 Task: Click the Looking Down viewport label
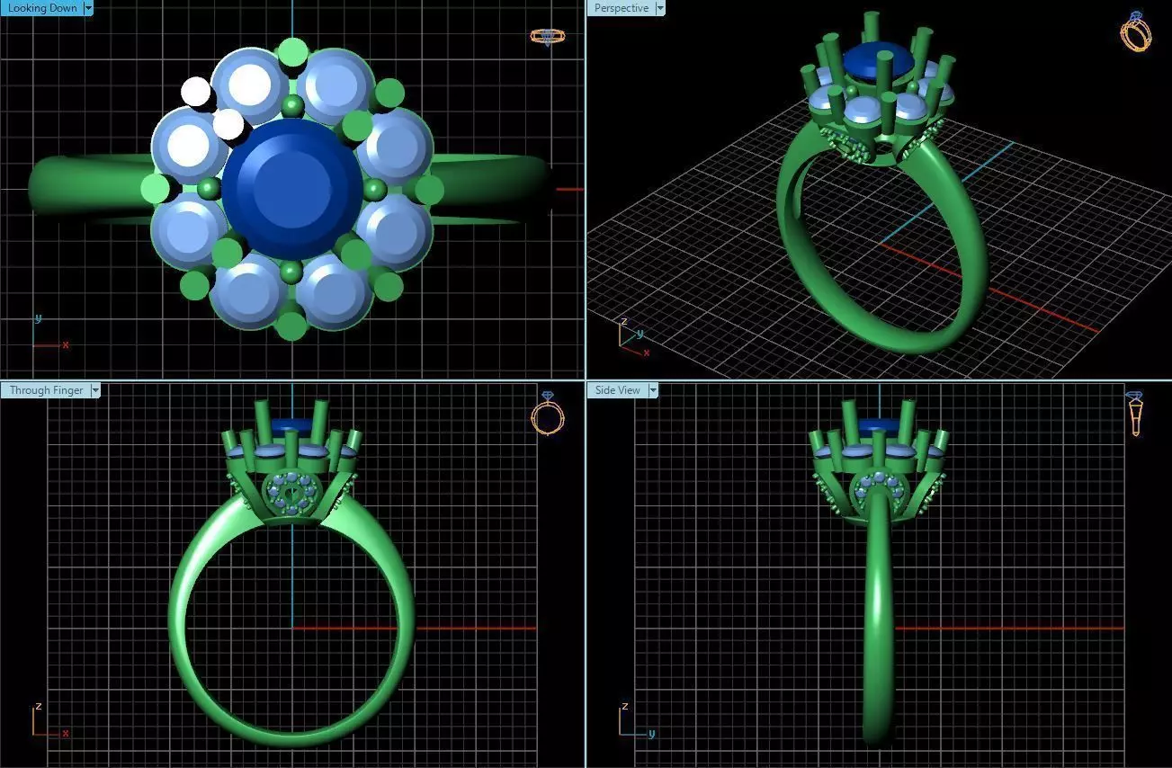[41, 8]
